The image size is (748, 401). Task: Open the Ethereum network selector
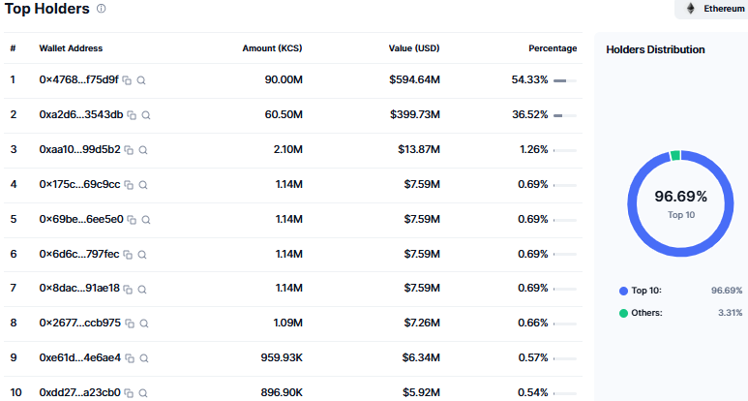(x=713, y=9)
